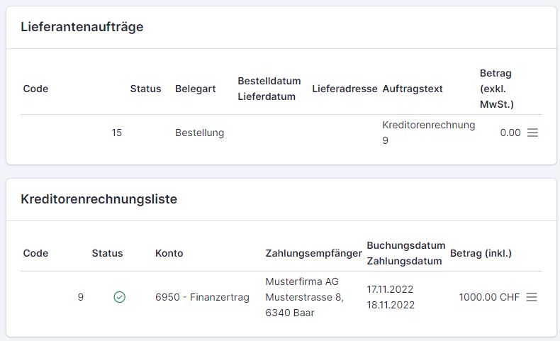Sort by Code in Lieferantenaufträge table
The width and height of the screenshot is (560, 341).
click(35, 89)
